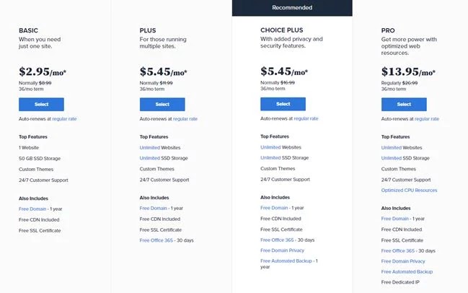The image size is (468, 293).
Task: Click the Recommended banner above Choice Plus
Action: tap(292, 8)
